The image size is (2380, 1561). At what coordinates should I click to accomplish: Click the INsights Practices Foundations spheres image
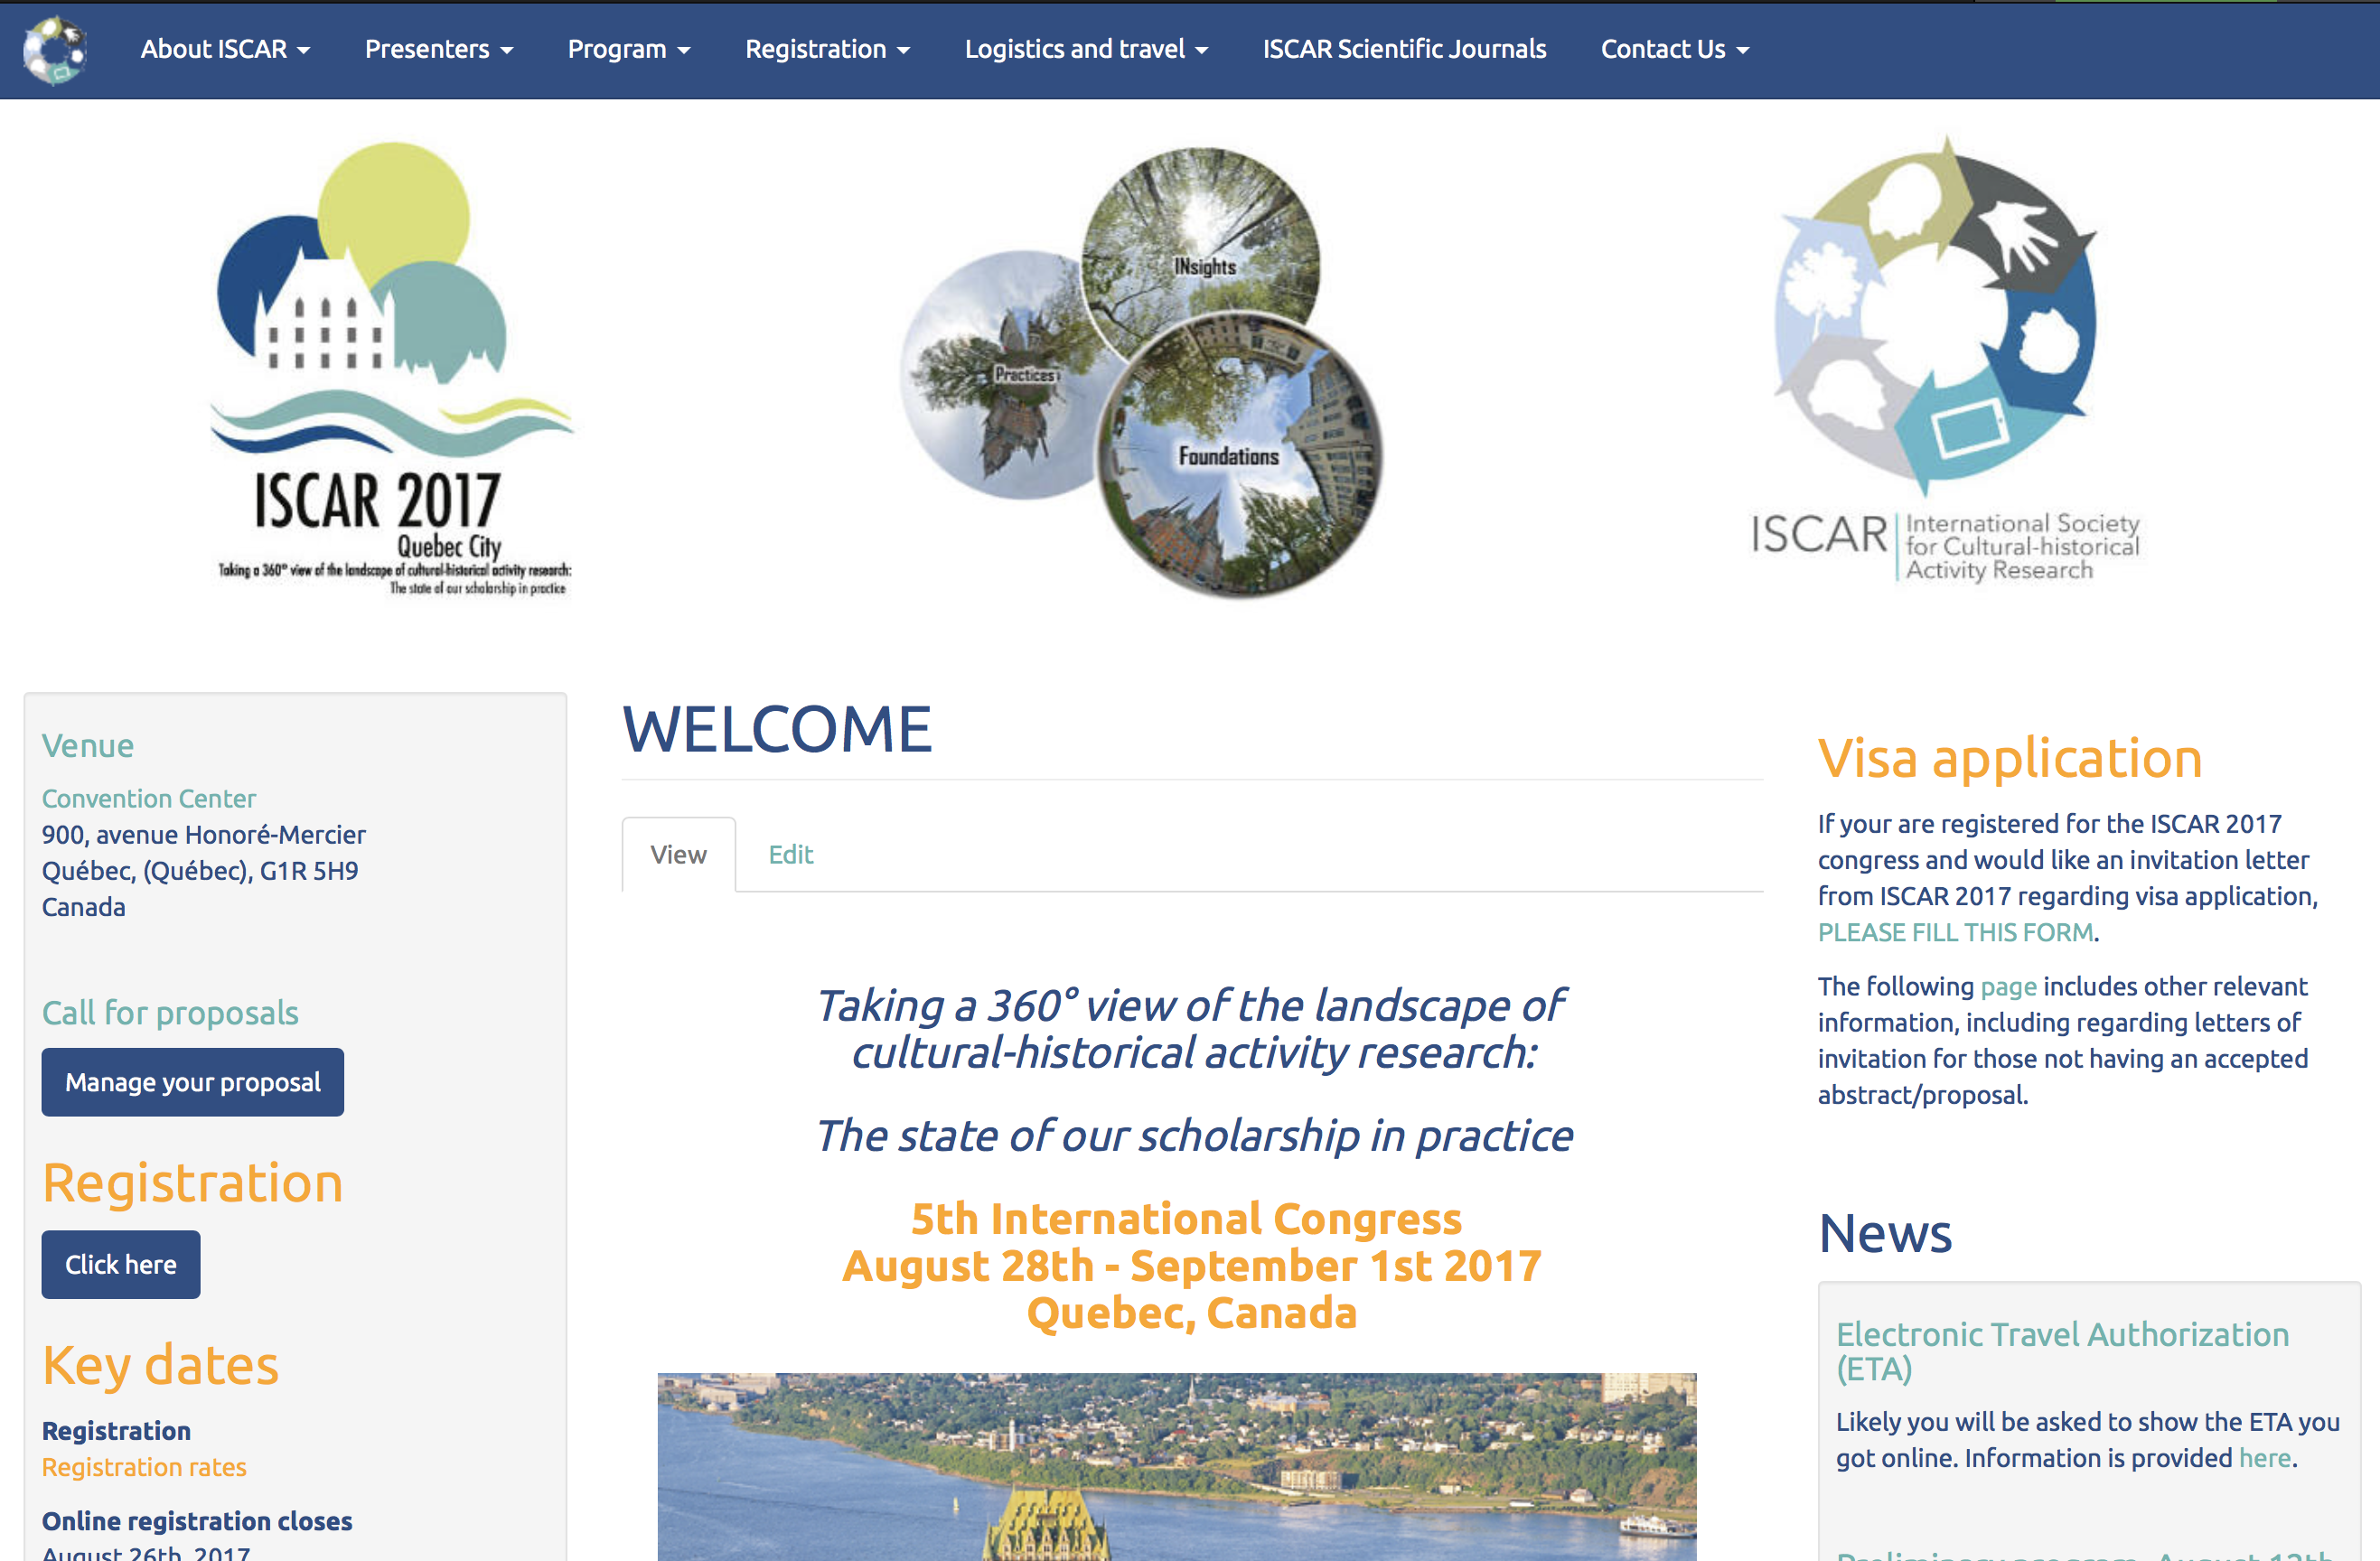[1141, 373]
